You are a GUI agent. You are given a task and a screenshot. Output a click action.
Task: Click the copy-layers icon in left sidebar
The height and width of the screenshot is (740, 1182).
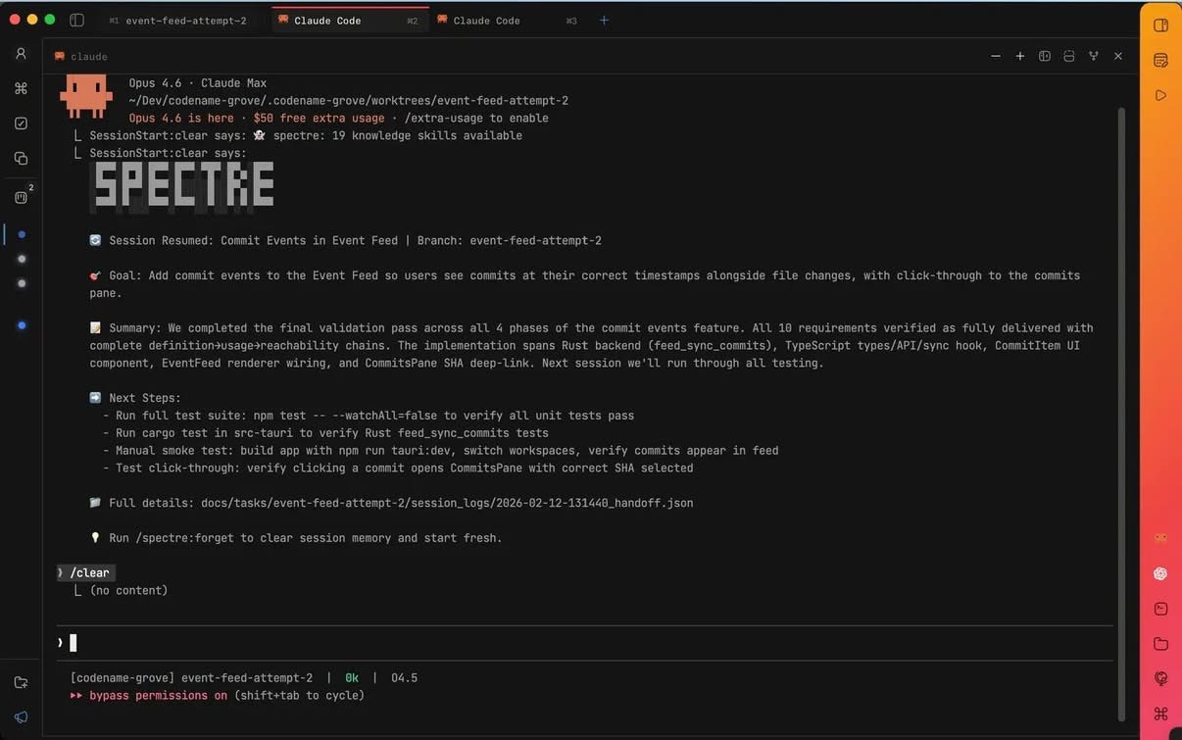20,157
